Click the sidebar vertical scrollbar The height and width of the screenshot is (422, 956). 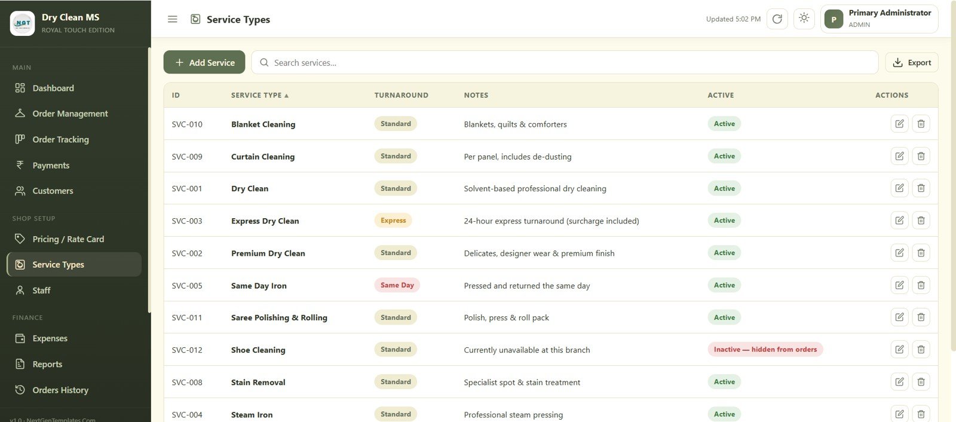click(149, 179)
